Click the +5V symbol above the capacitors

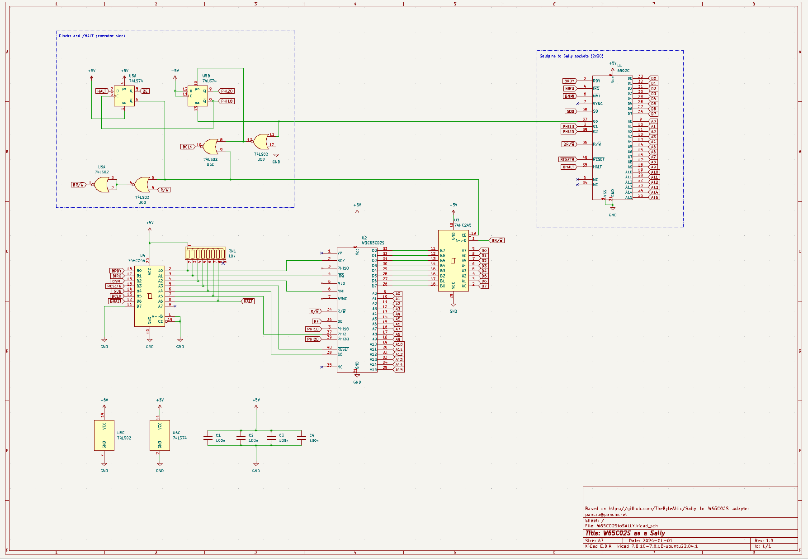256,402
